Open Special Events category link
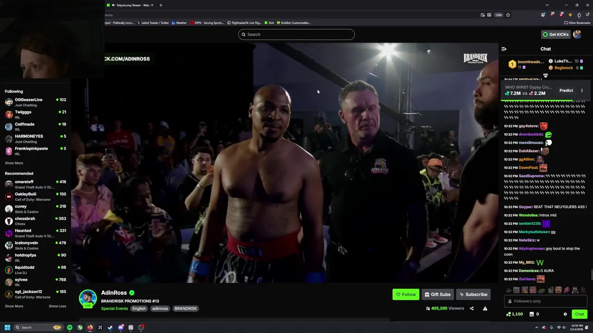The height and width of the screenshot is (333, 593). (x=114, y=308)
